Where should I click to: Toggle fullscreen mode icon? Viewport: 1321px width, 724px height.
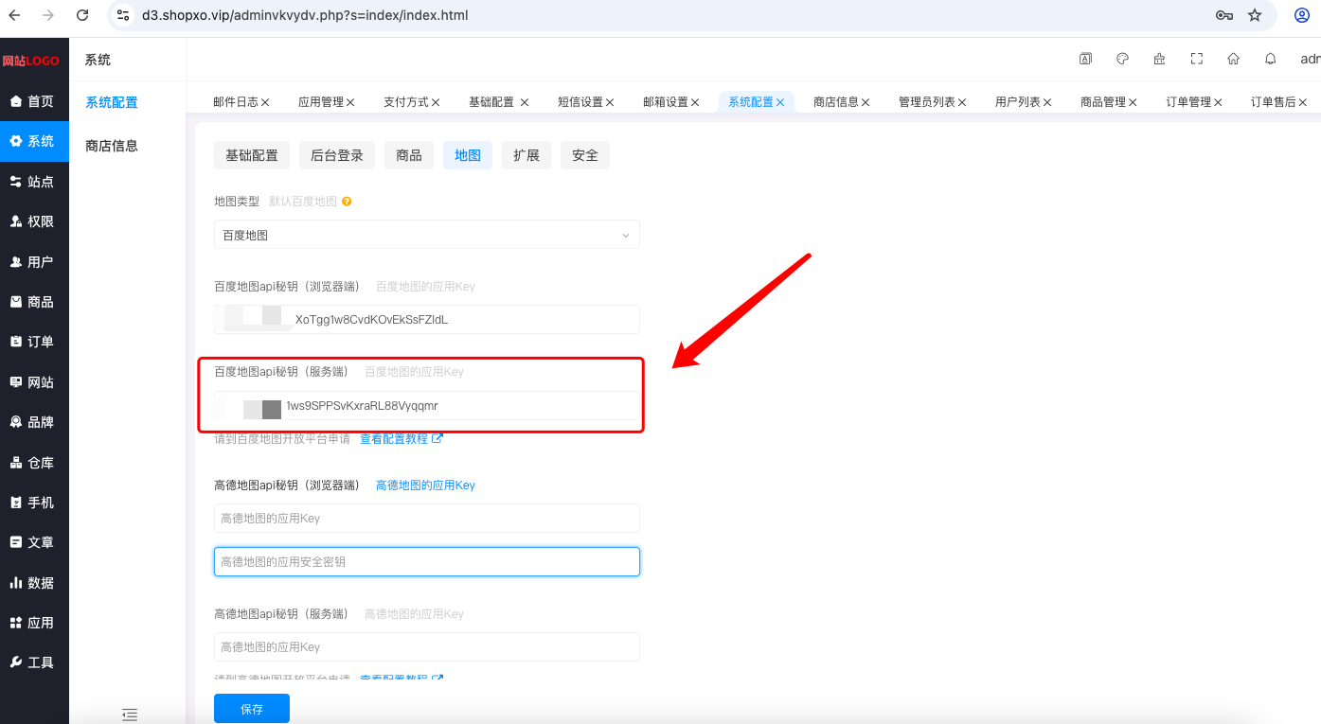[x=1197, y=59]
